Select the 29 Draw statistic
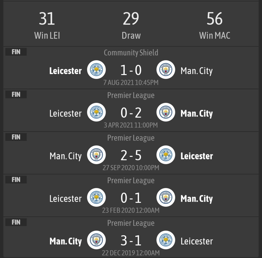262x258 pixels. [x=131, y=26]
